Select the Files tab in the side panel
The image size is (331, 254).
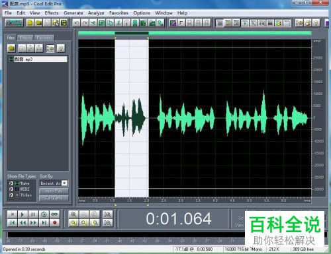pos(11,38)
